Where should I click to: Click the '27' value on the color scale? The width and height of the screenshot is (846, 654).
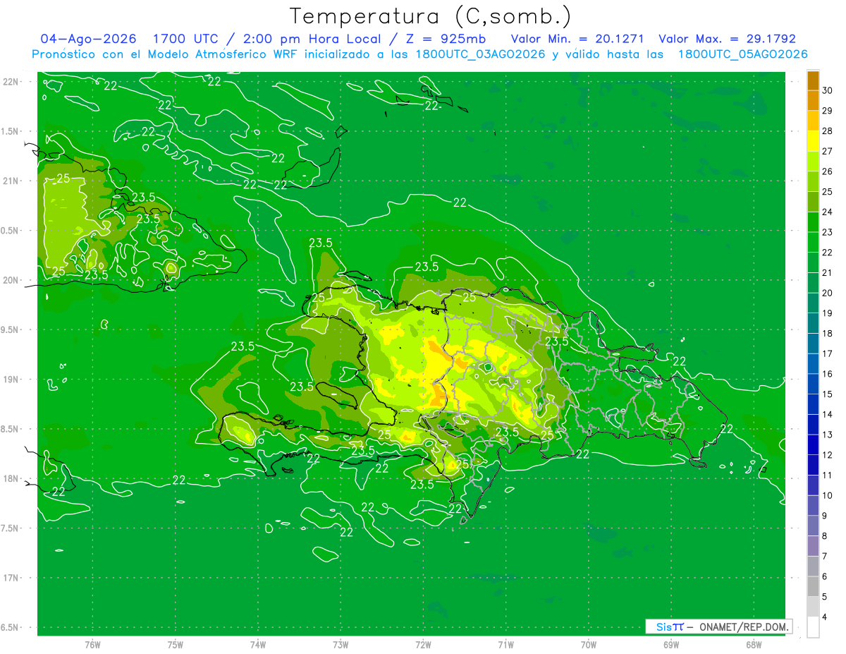pyautogui.click(x=828, y=151)
